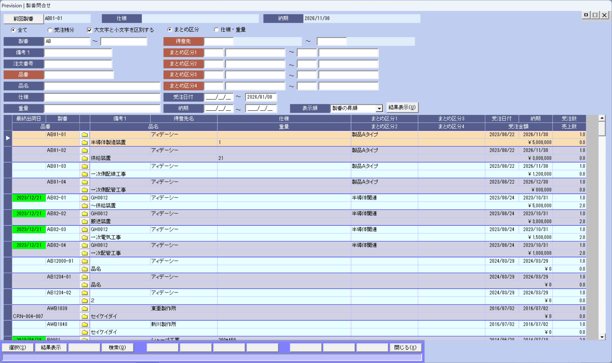612x363 pixels.
Task: Click the folder icon beside 一次側配線工事
Action: pos(85,174)
